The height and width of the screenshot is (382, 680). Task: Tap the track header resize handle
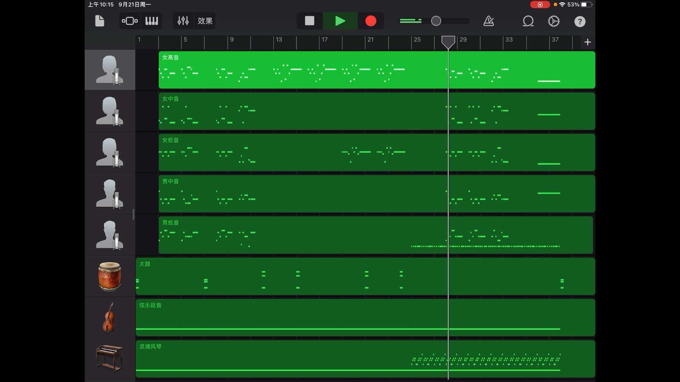coord(134,214)
